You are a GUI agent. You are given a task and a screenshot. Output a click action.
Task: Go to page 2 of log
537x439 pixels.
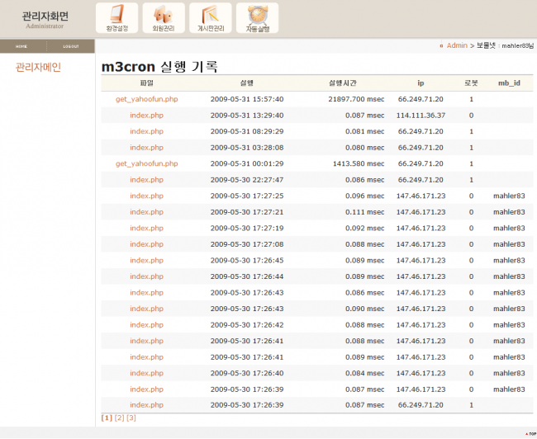coord(119,418)
